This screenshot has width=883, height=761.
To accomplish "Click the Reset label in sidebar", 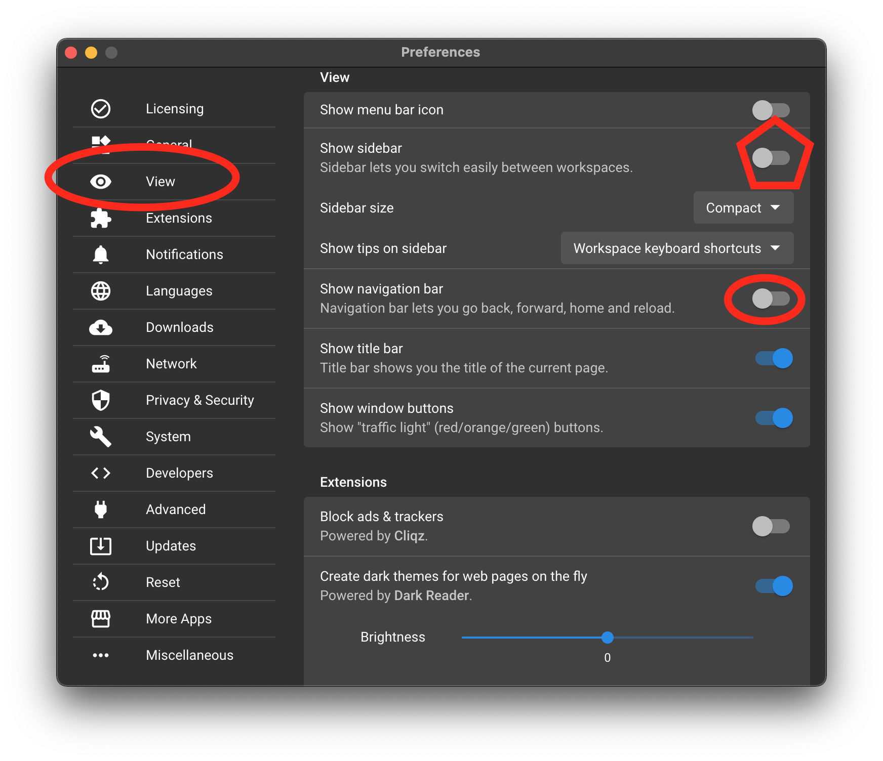I will click(163, 582).
